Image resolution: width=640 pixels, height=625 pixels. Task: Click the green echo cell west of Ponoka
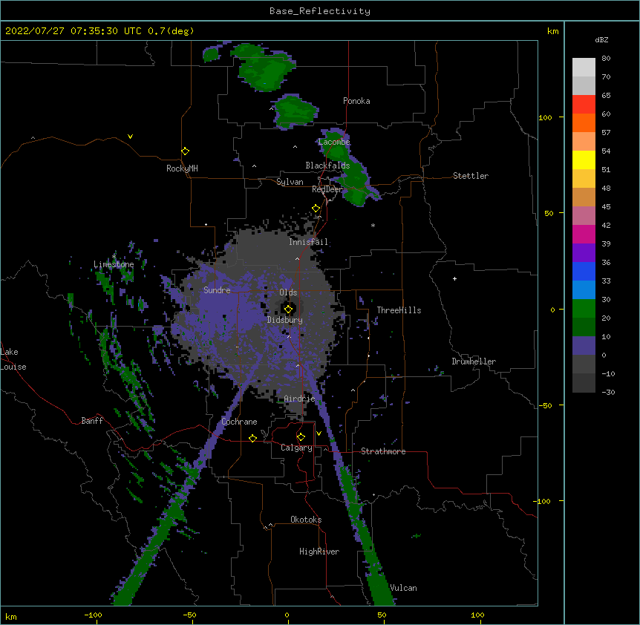[x=296, y=111]
